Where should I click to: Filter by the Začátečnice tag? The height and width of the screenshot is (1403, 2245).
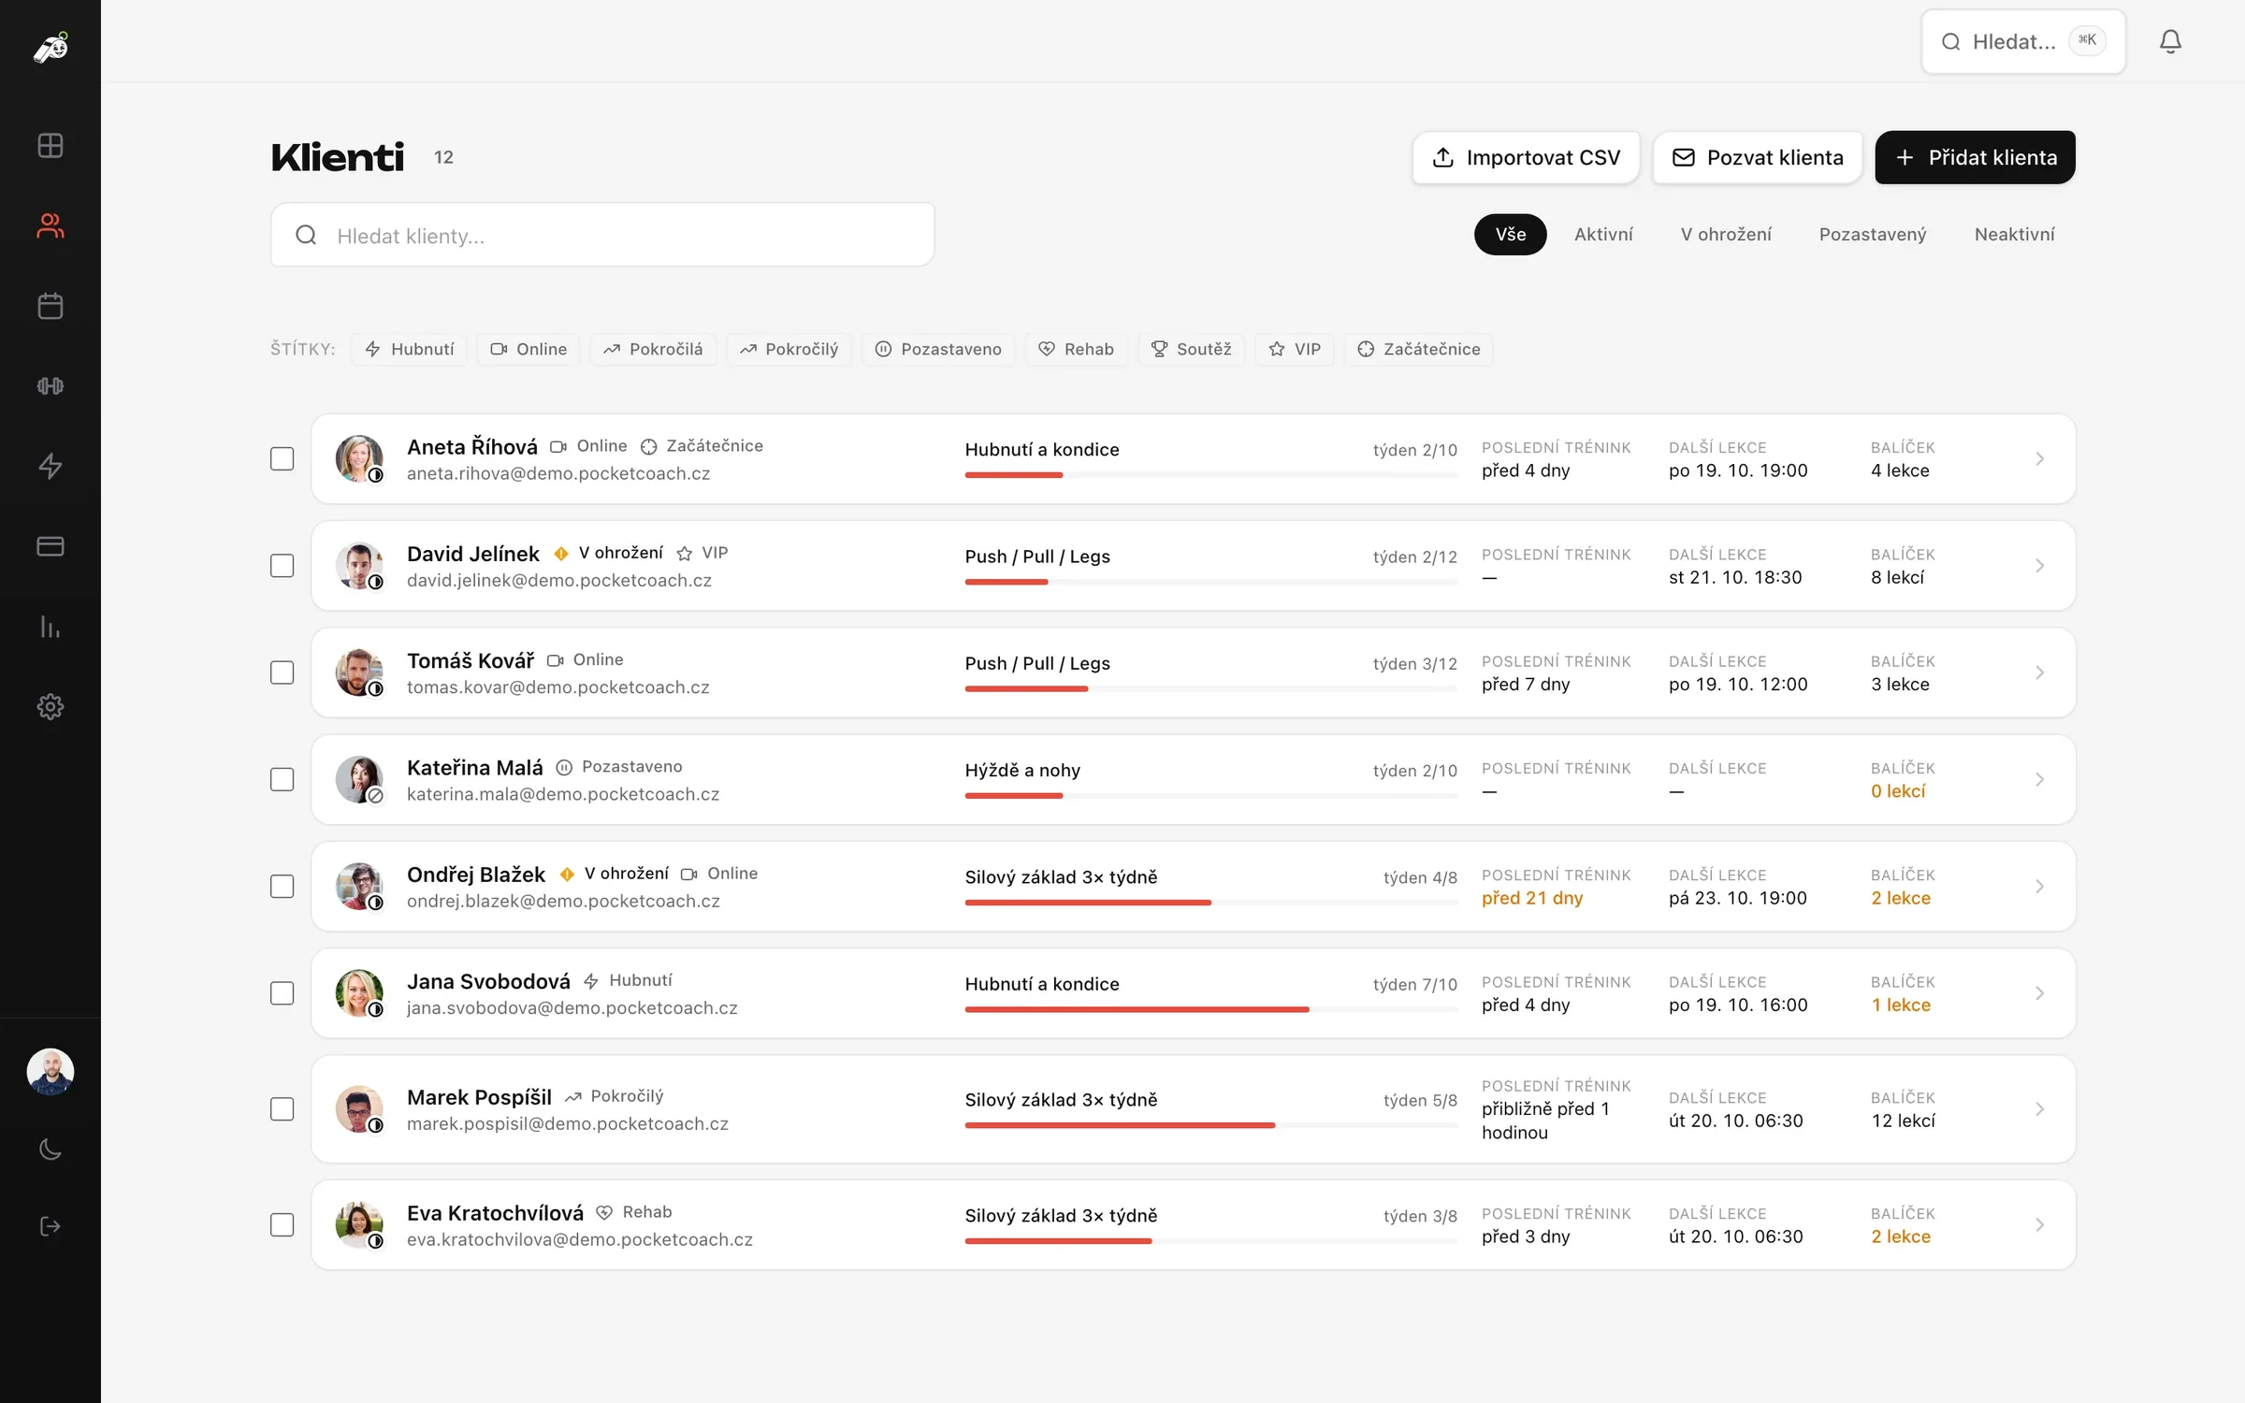coord(1418,349)
